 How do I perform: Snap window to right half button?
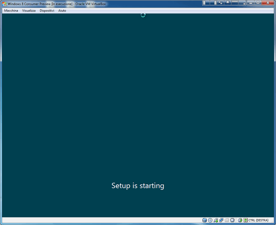[x=213, y=3]
